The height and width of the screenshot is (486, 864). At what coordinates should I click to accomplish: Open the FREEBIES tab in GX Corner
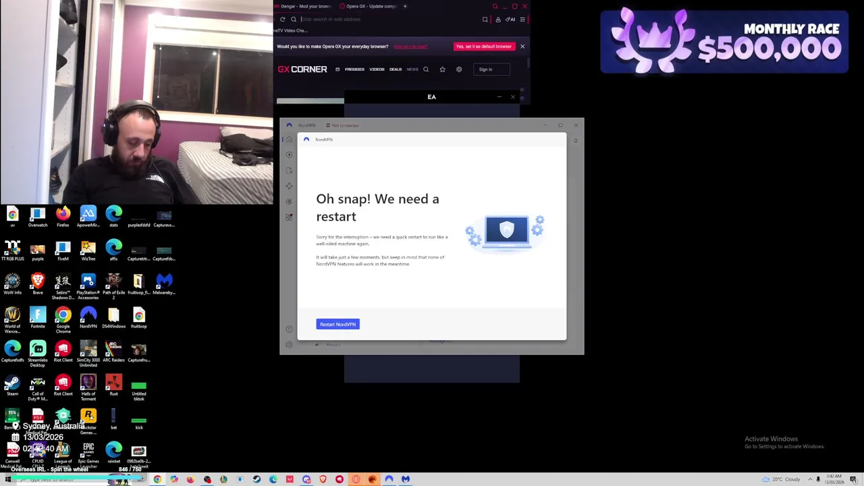pyautogui.click(x=354, y=70)
